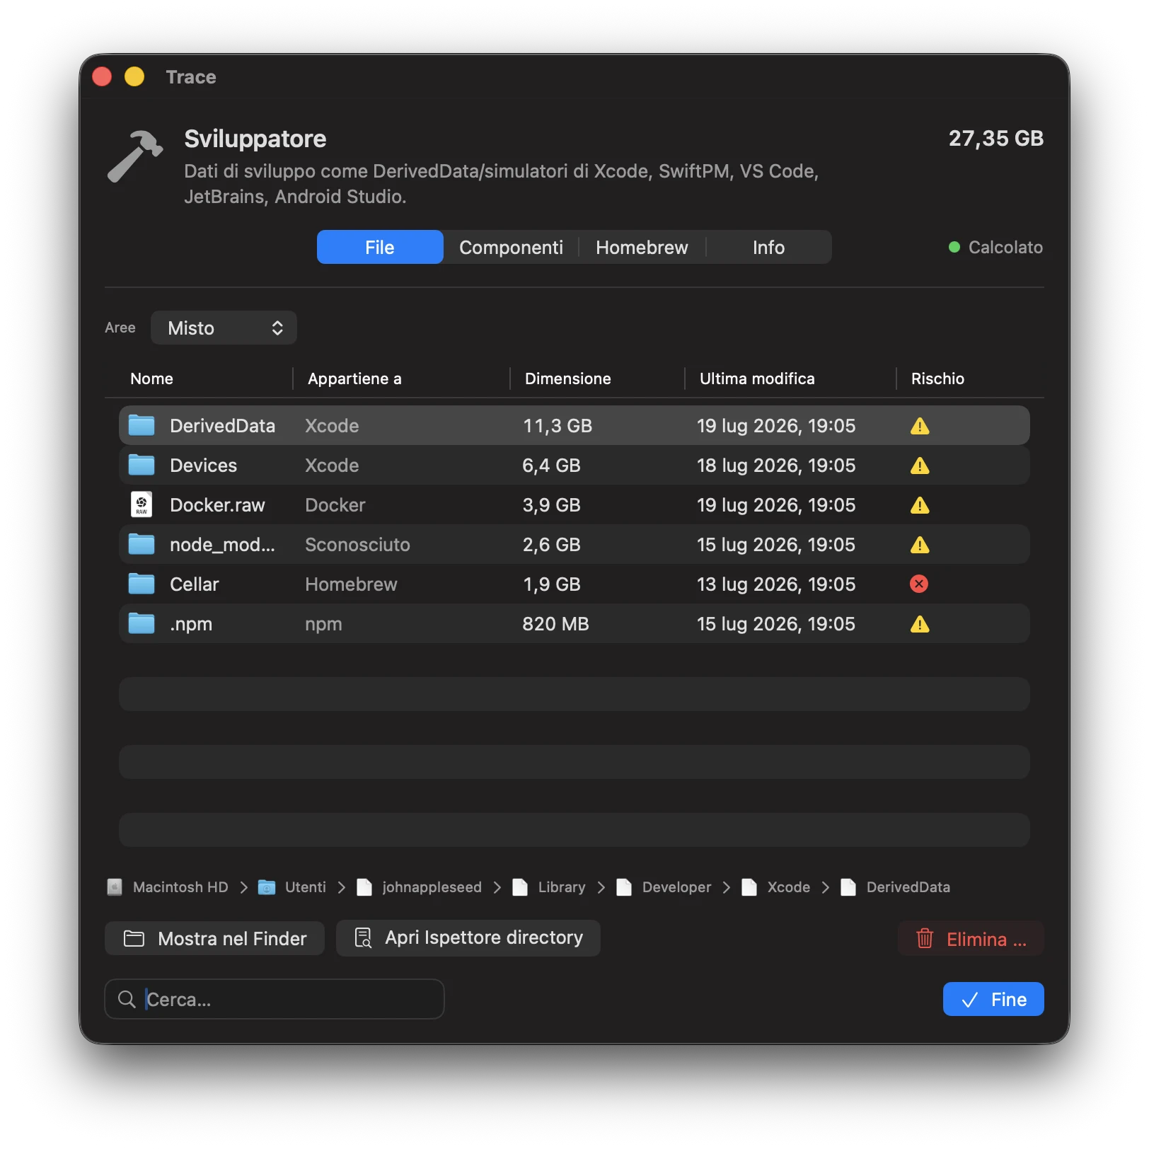This screenshot has height=1149, width=1149.
Task: Click the warning risk icon for .npm
Action: (x=920, y=624)
